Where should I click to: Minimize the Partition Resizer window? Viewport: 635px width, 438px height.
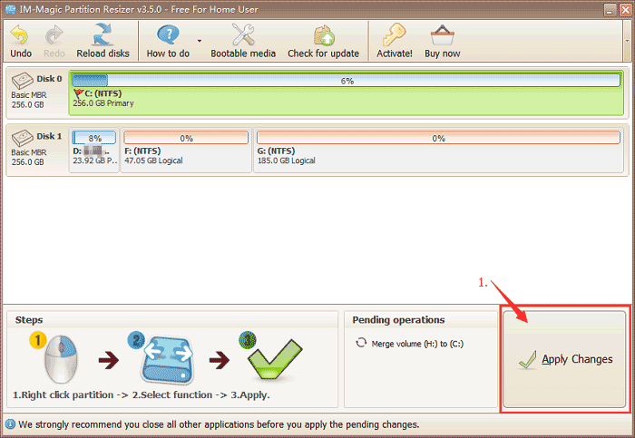610,10
